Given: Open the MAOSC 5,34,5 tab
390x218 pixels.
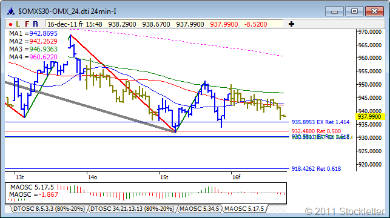Looking at the screenshot, I should [199, 209].
